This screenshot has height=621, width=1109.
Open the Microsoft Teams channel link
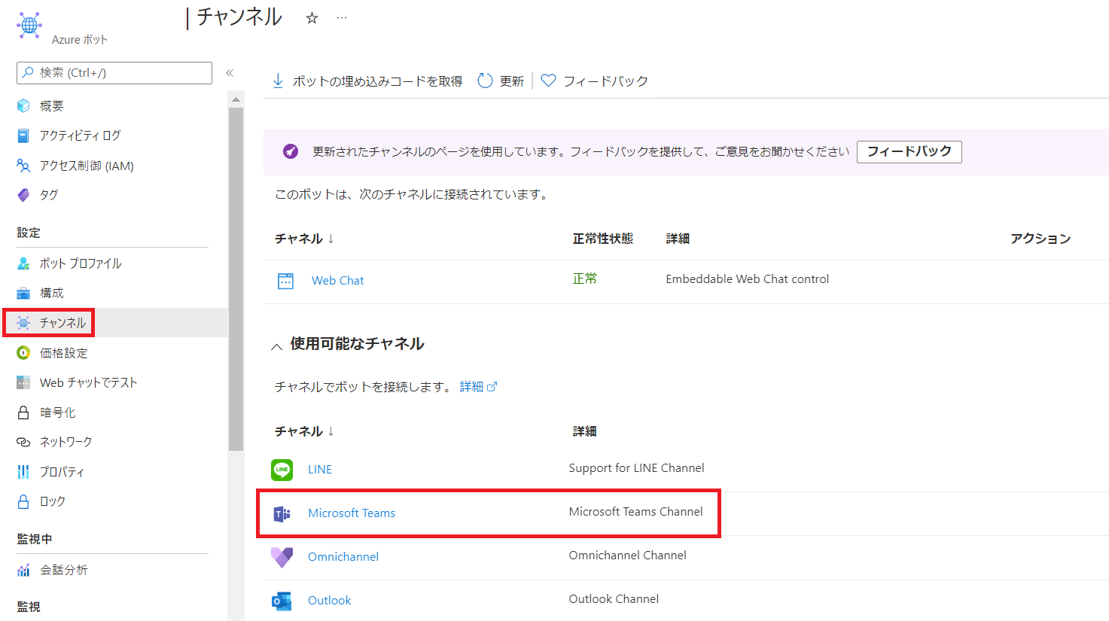pos(351,513)
